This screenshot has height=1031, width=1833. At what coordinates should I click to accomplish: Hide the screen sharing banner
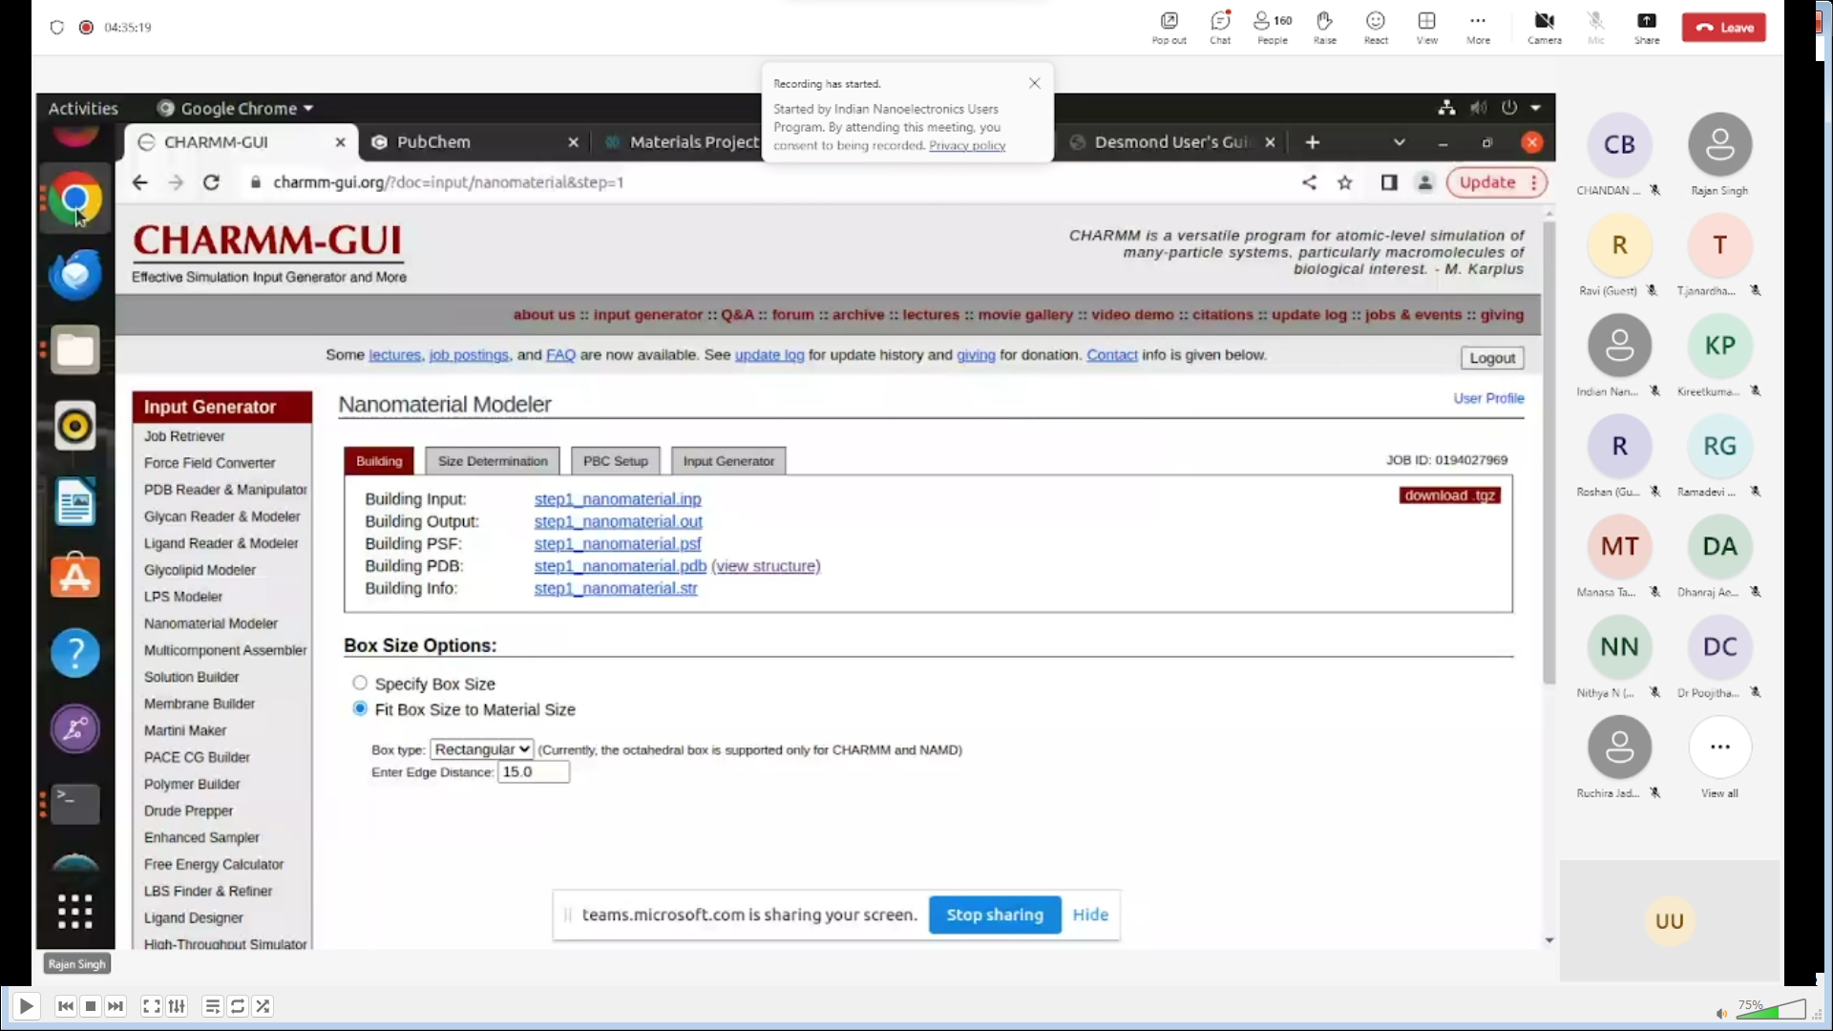(x=1089, y=915)
